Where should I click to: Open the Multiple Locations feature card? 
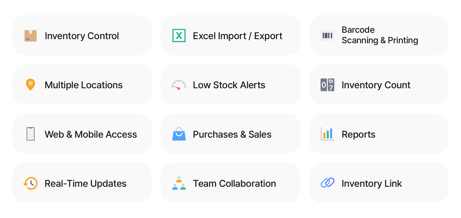tap(82, 85)
